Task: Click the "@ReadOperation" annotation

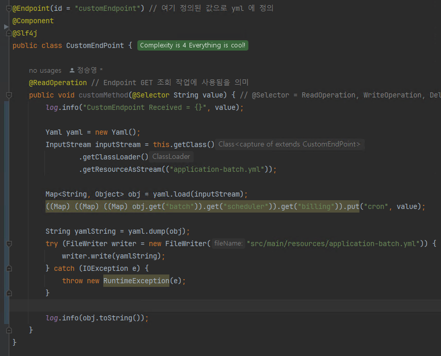Action: pyautogui.click(x=58, y=83)
